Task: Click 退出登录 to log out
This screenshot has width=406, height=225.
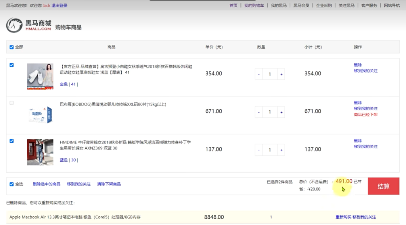Action: click(59, 6)
